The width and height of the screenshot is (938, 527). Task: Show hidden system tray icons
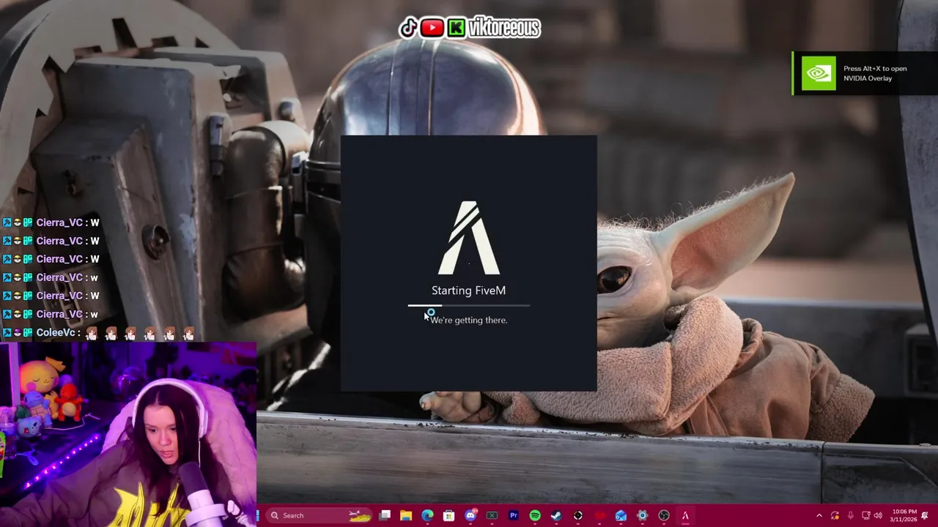tap(819, 515)
